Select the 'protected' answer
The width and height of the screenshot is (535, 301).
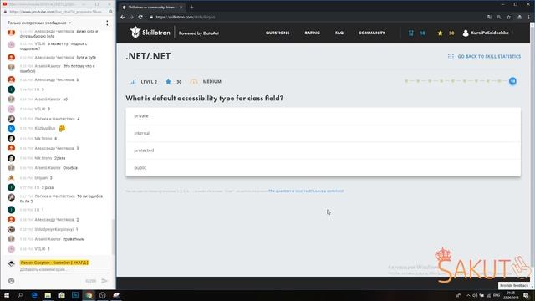[323, 150]
